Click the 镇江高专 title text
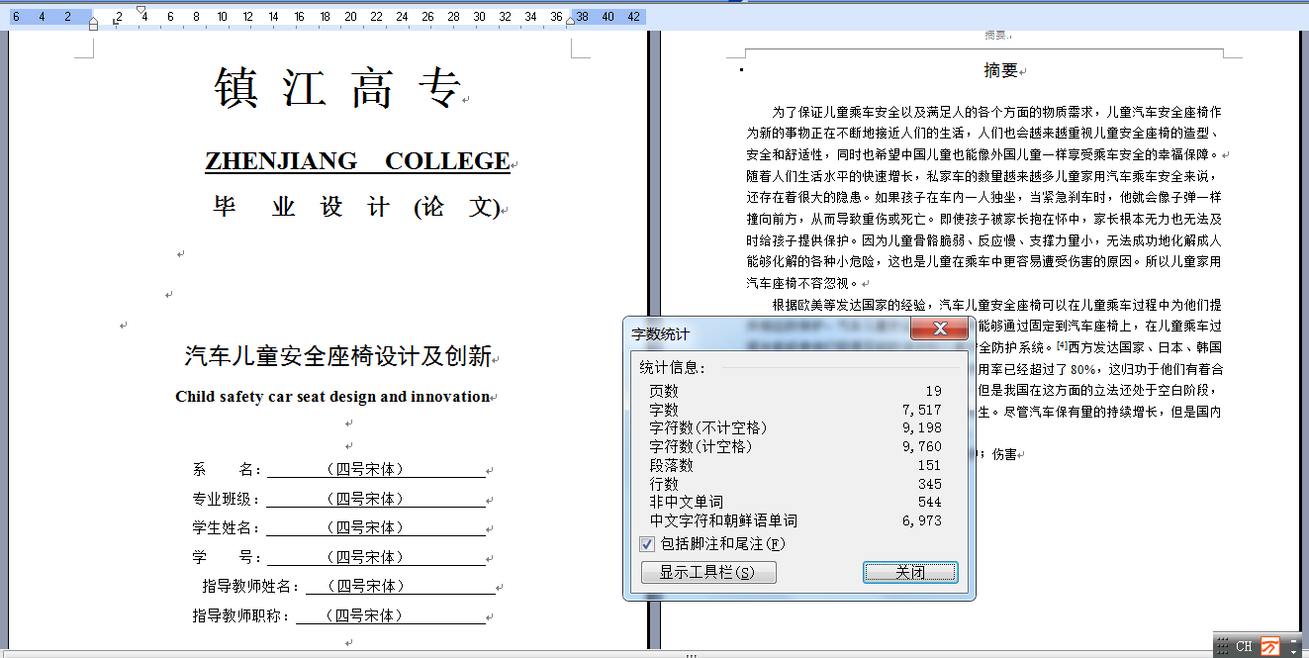 (x=336, y=88)
